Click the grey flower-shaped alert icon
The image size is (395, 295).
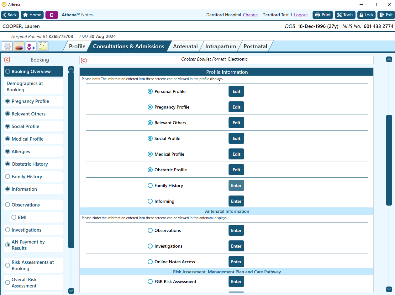(7, 46)
